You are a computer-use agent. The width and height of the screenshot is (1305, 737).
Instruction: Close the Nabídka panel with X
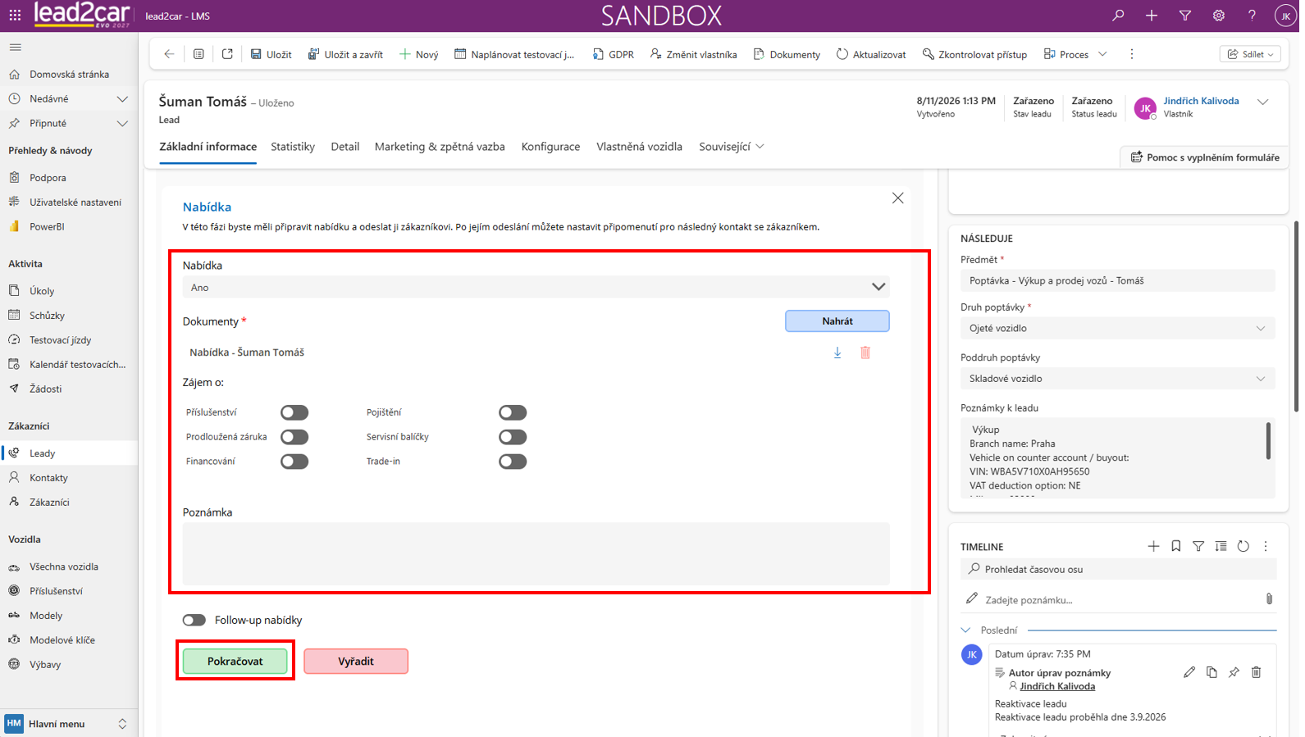[x=898, y=198]
